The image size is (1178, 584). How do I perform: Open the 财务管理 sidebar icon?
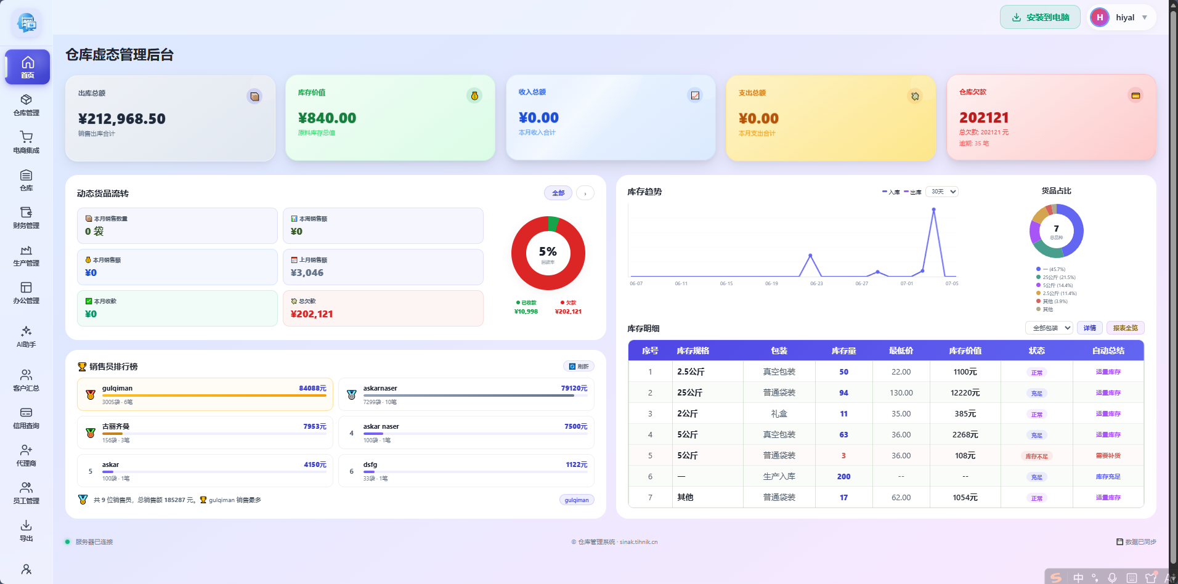pyautogui.click(x=26, y=213)
